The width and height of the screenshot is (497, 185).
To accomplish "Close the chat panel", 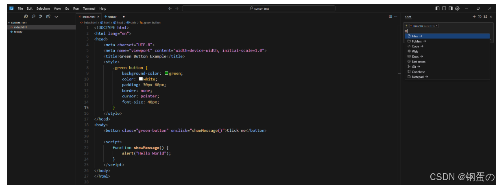I will click(490, 17).
